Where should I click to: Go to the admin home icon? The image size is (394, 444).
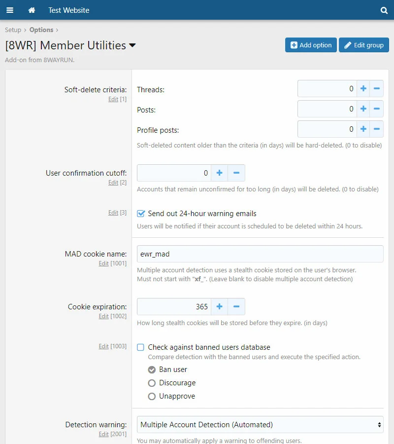coord(32,10)
